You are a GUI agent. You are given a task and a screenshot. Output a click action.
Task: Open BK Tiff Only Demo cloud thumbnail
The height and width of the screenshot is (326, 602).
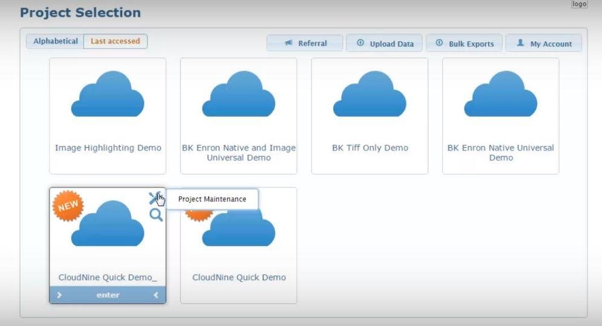coord(370,94)
